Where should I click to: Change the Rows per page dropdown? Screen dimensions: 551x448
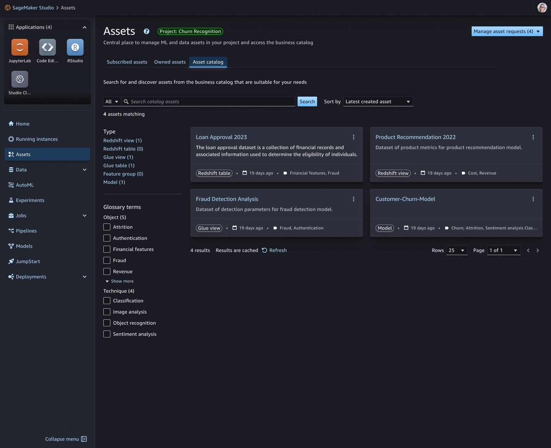point(457,250)
